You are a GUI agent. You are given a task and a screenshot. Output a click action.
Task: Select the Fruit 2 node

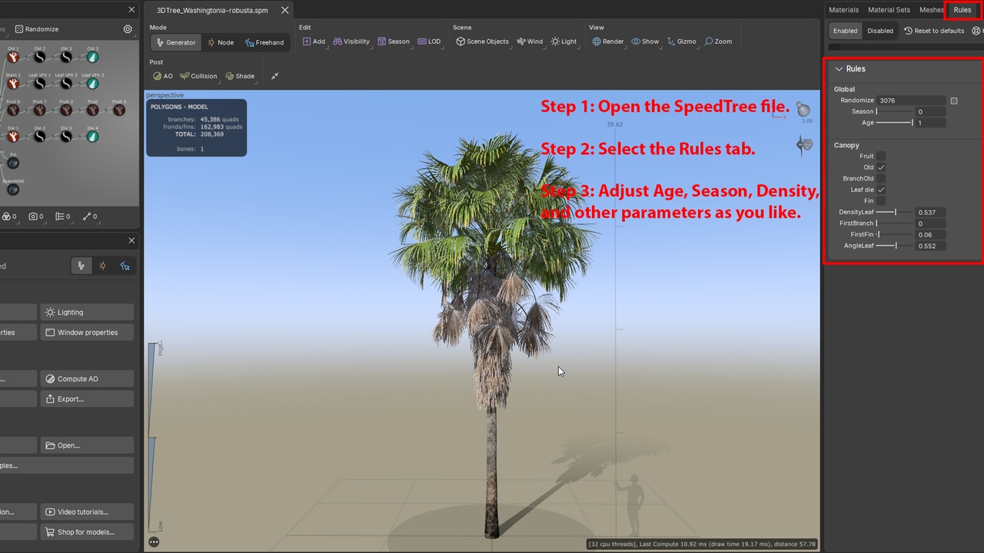[x=66, y=110]
